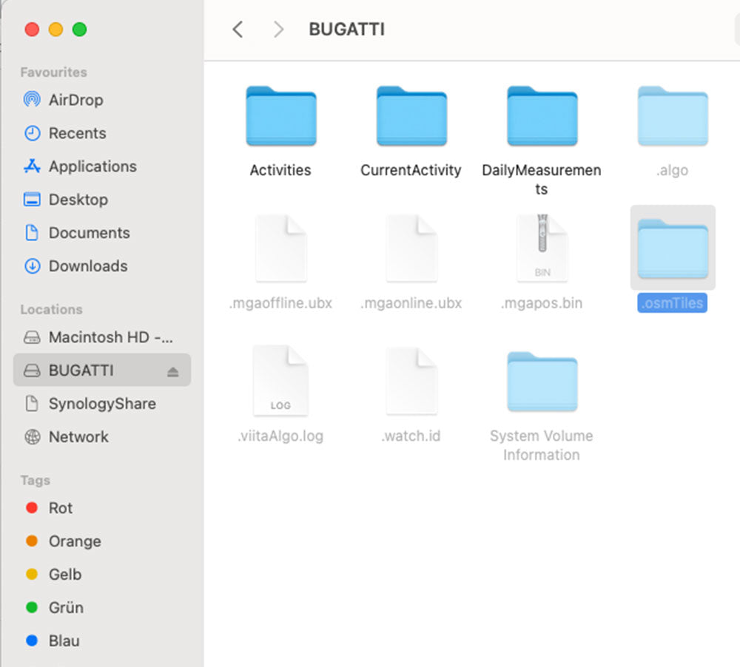Go forward with the right chevron

278,30
